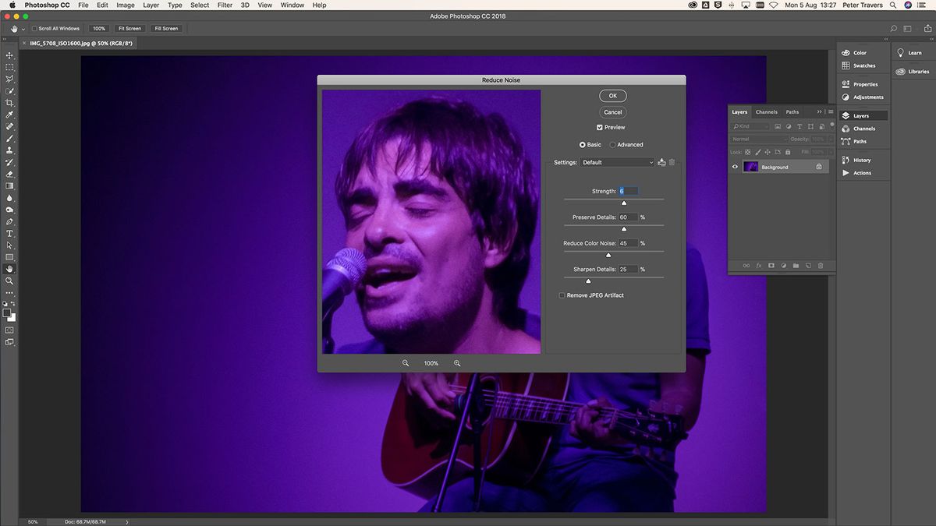The width and height of the screenshot is (936, 526).
Task: Click OK in Reduce Noise dialog
Action: click(612, 96)
